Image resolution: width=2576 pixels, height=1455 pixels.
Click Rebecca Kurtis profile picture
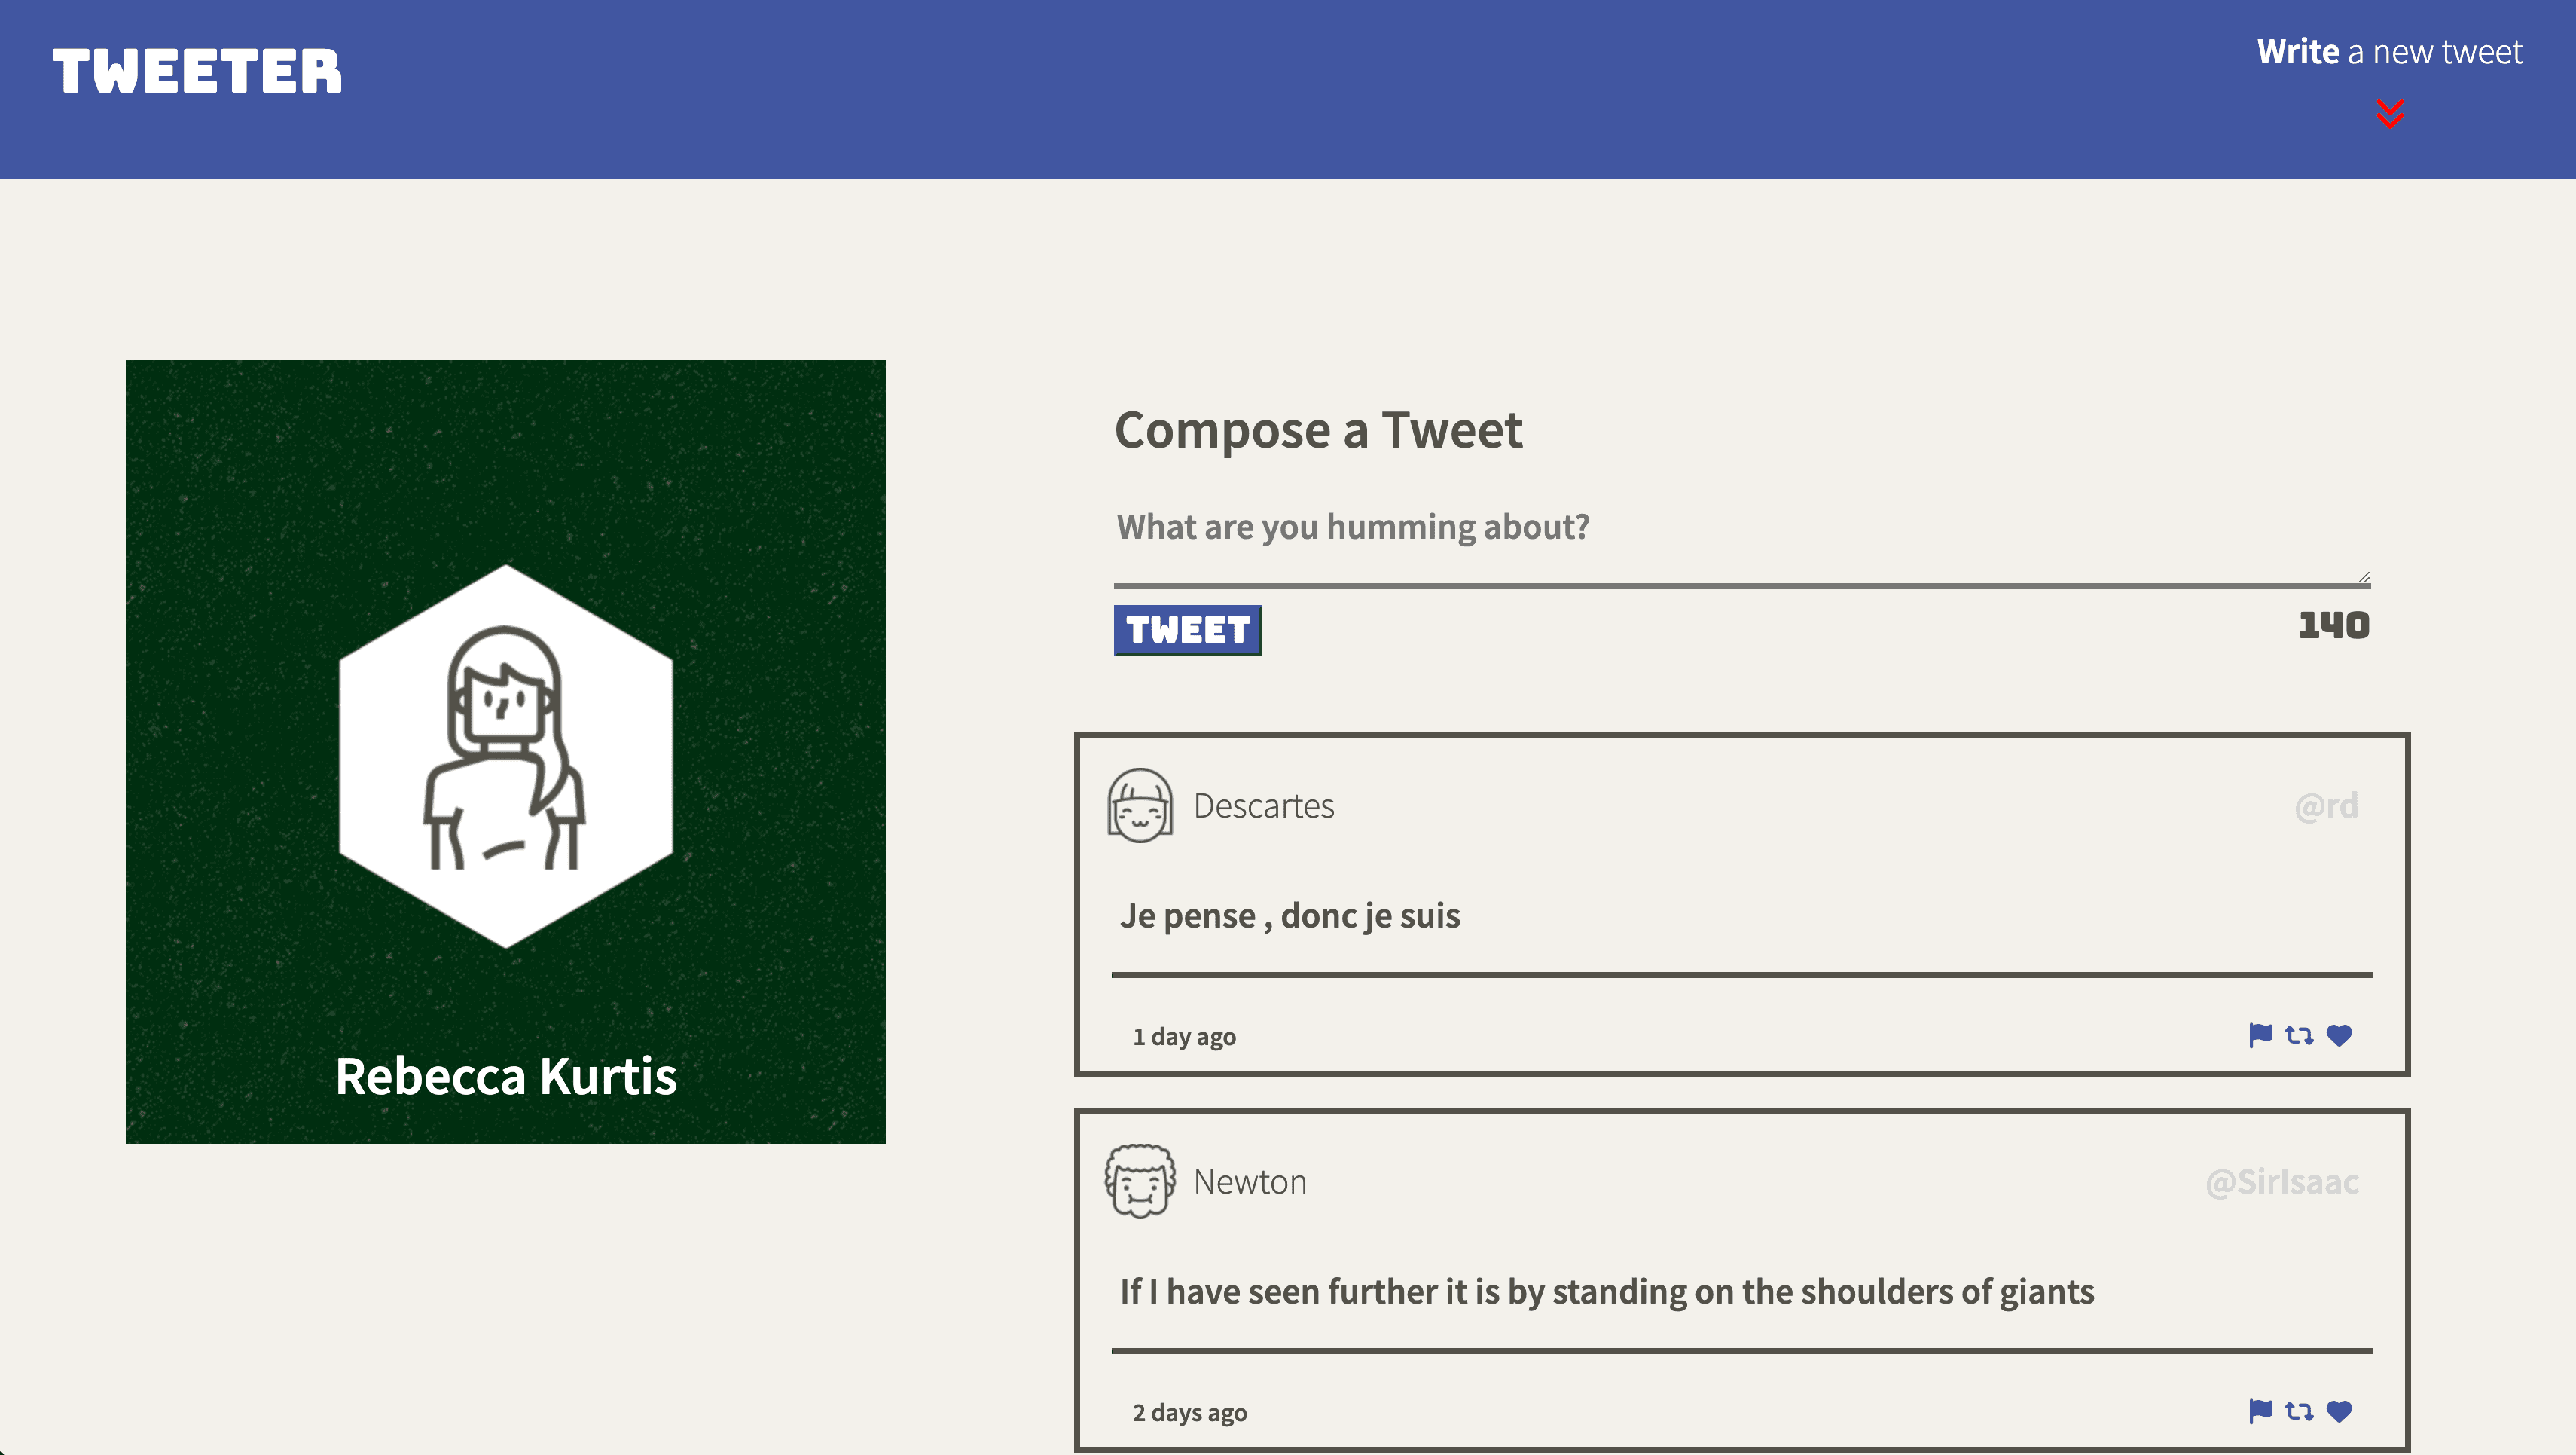point(506,756)
